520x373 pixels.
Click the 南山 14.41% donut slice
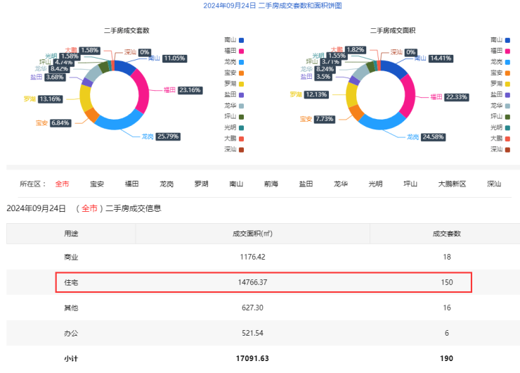pyautogui.click(x=395, y=68)
